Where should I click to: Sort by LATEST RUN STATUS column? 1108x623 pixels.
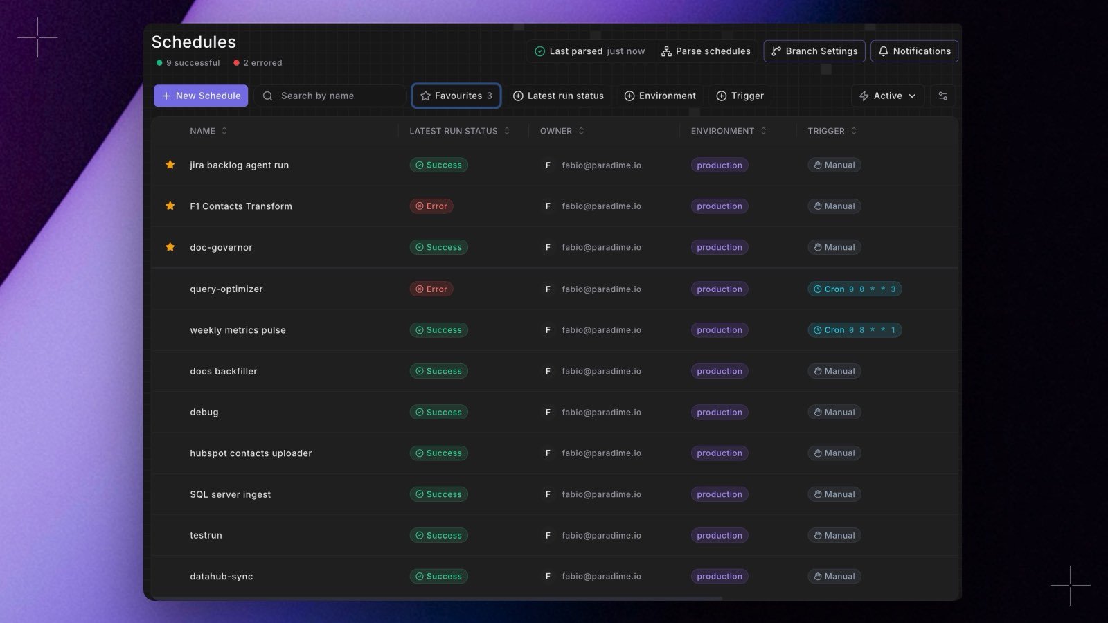(459, 131)
